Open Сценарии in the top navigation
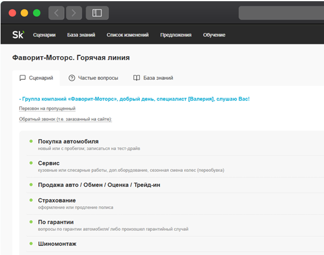Image resolution: width=324 pixels, height=255 pixels. [x=44, y=35]
